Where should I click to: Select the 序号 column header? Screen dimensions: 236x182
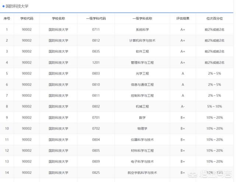tap(7, 18)
